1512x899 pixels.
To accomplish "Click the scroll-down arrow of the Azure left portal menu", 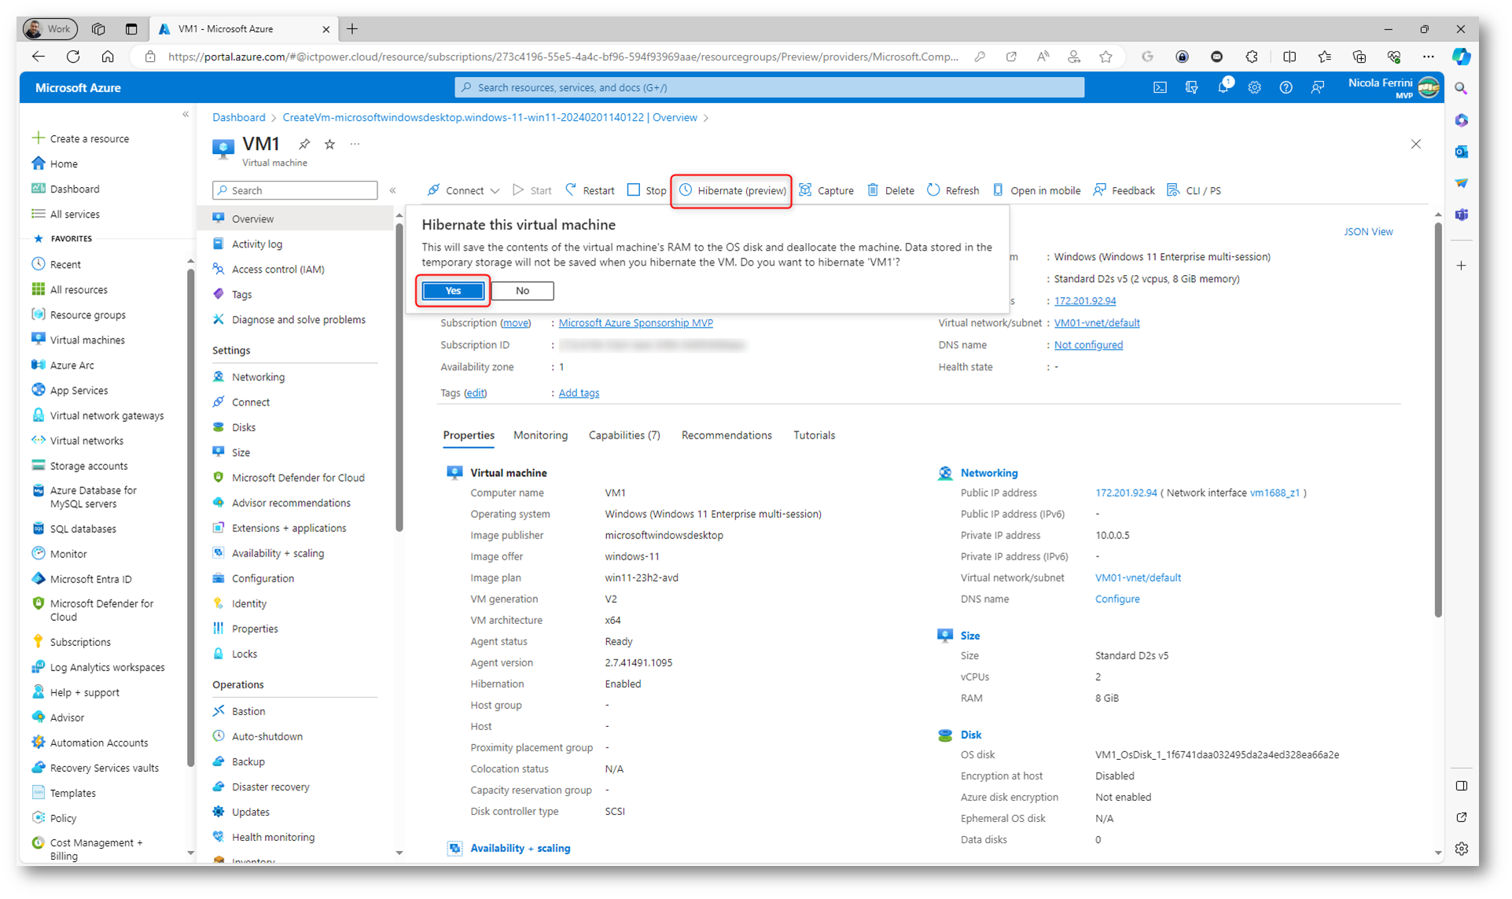I will [190, 853].
